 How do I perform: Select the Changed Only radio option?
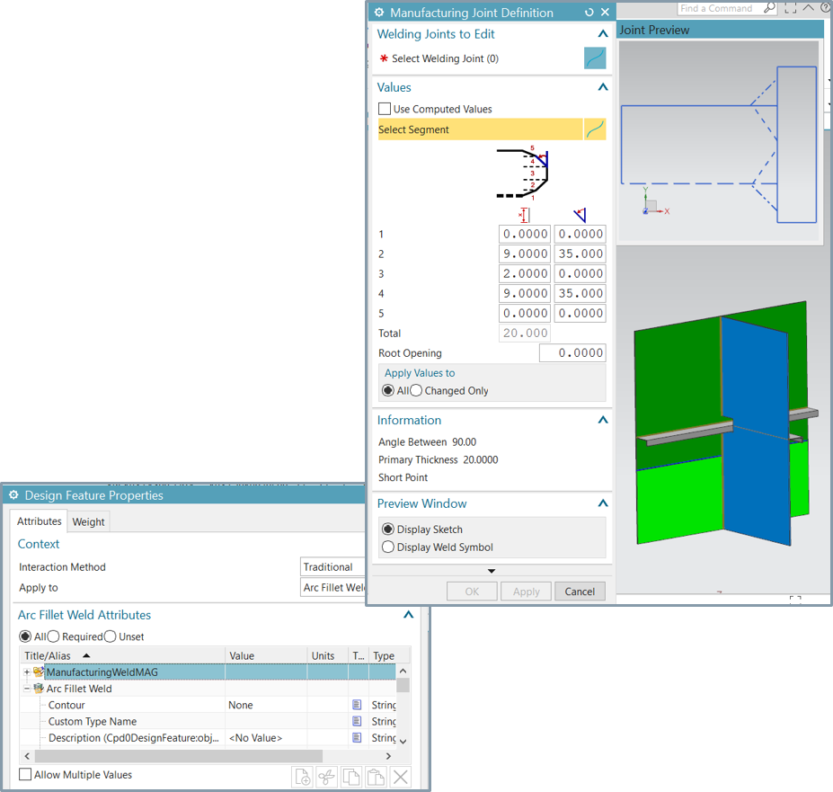click(x=416, y=391)
